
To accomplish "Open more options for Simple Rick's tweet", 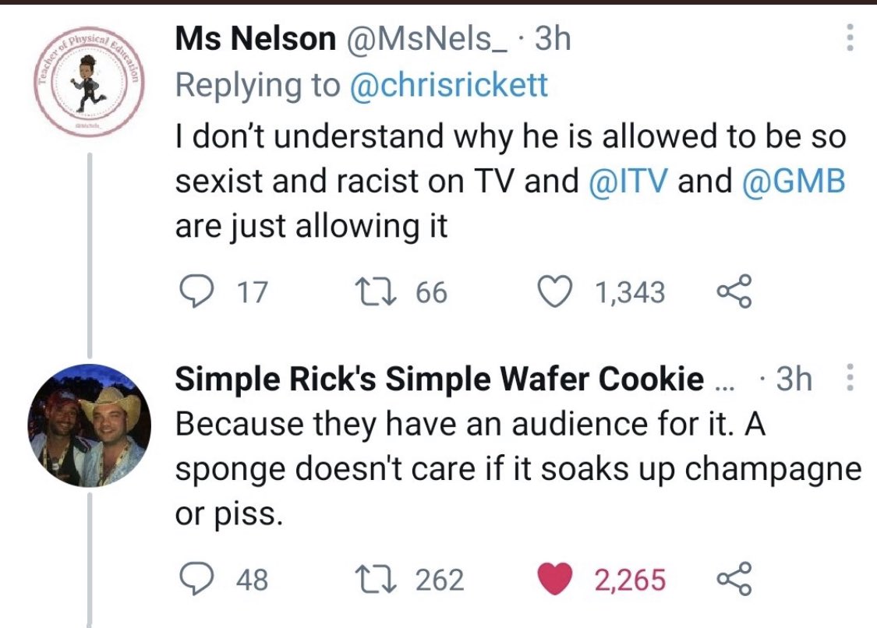I will (x=850, y=377).
